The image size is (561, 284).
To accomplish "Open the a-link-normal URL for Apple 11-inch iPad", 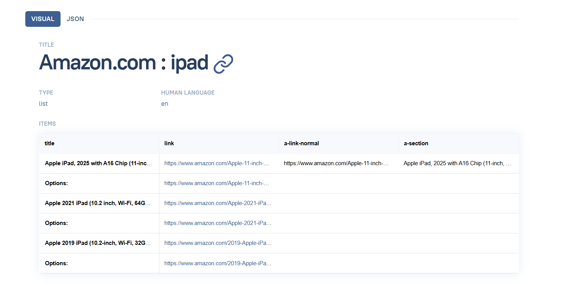I will pos(336,163).
